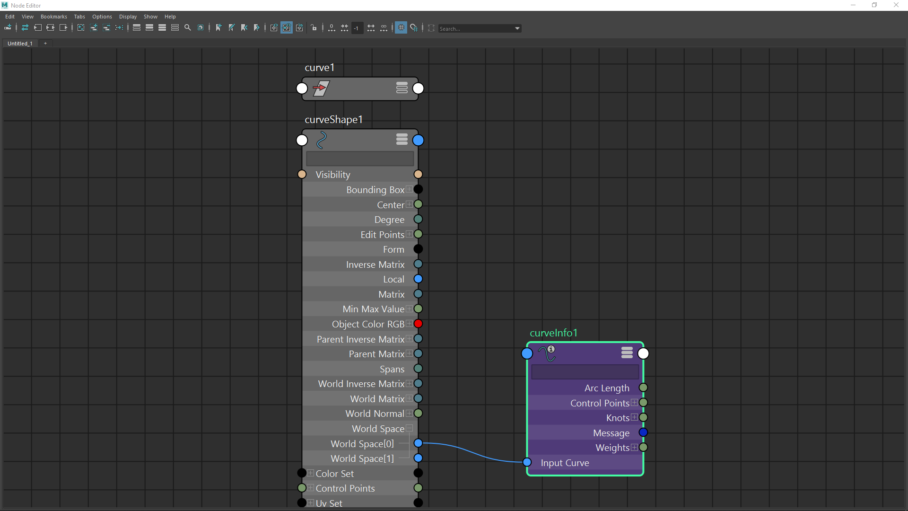Click the curveShape1 node filter field
The height and width of the screenshot is (511, 908).
tap(359, 159)
